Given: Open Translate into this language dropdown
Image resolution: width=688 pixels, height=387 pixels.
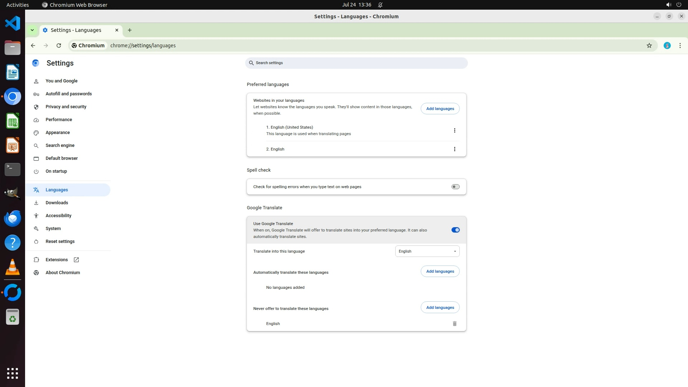Looking at the screenshot, I should [x=427, y=251].
